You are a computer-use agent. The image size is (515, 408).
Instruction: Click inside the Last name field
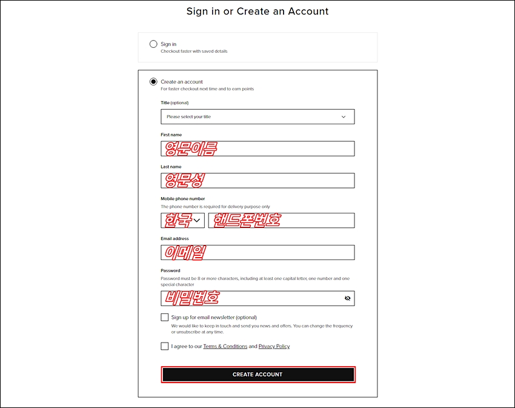coord(257,181)
